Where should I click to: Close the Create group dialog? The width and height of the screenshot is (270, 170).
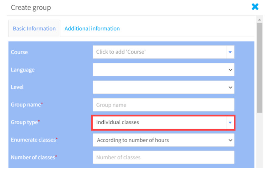(x=255, y=7)
